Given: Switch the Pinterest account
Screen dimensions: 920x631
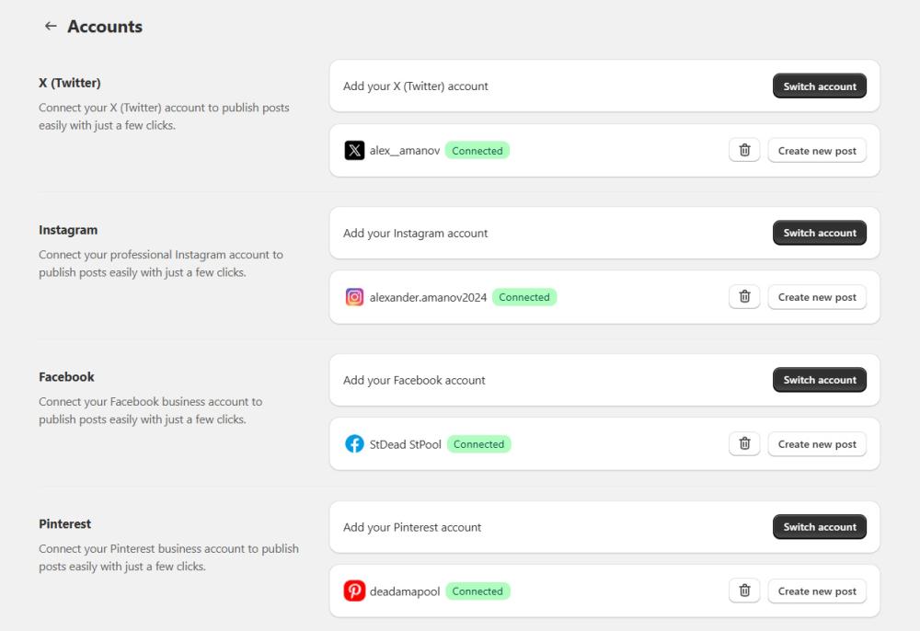Looking at the screenshot, I should (819, 527).
